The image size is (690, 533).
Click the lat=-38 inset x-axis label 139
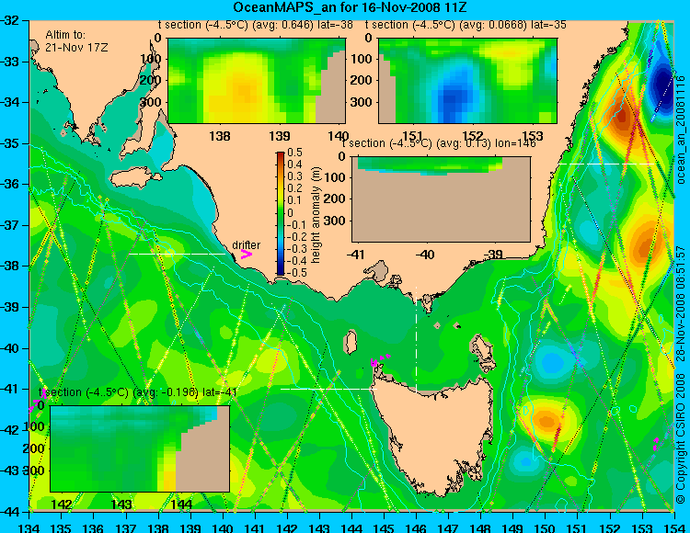click(280, 136)
